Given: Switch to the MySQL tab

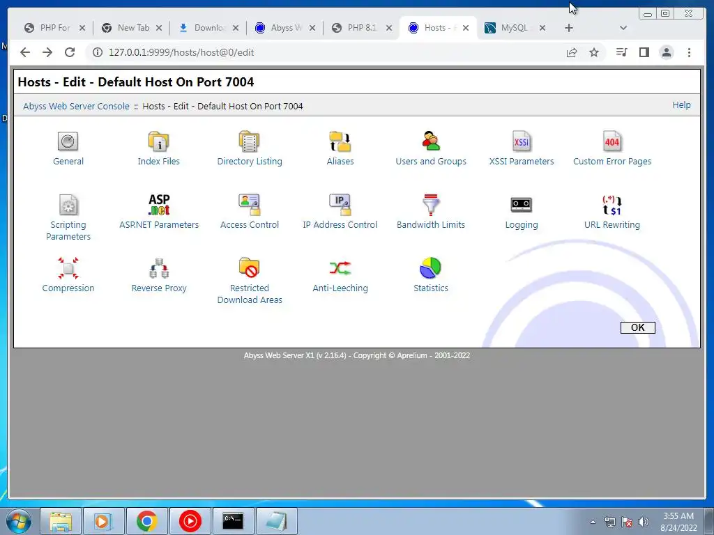Looking at the screenshot, I should (x=514, y=28).
